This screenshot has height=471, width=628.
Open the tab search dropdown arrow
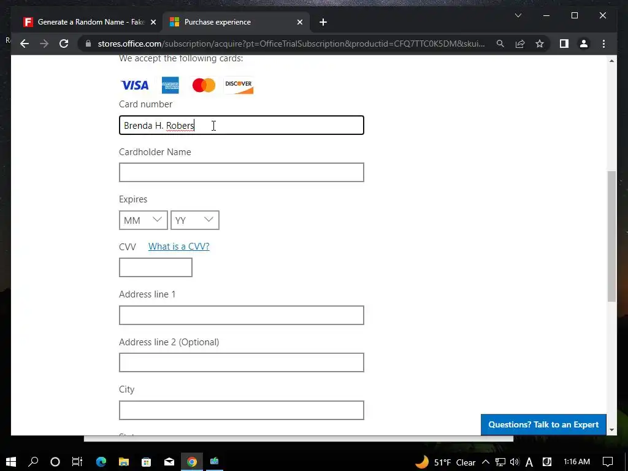[518, 15]
